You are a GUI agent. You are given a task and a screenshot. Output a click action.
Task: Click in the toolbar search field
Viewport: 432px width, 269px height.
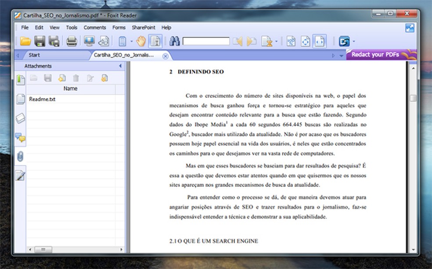(x=206, y=41)
